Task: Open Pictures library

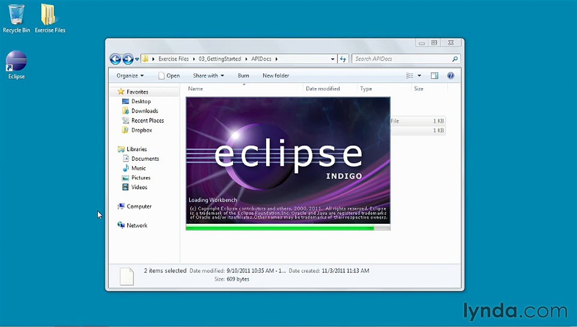Action: (x=140, y=178)
